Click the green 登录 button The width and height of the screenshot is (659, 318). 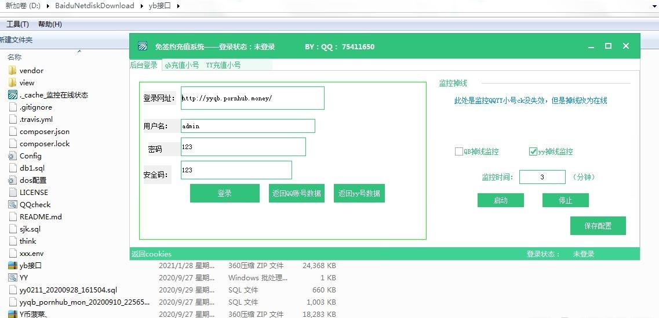point(224,193)
